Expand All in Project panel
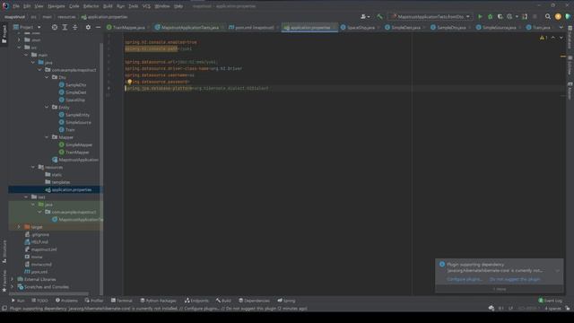This screenshot has height=323, width=574. [x=65, y=27]
